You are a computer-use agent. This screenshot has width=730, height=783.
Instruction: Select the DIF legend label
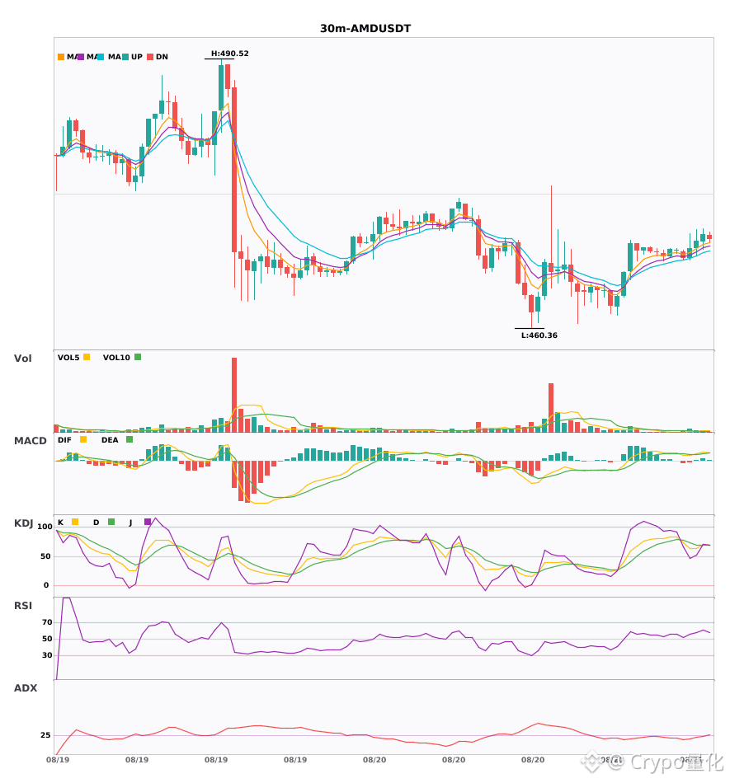[64, 440]
